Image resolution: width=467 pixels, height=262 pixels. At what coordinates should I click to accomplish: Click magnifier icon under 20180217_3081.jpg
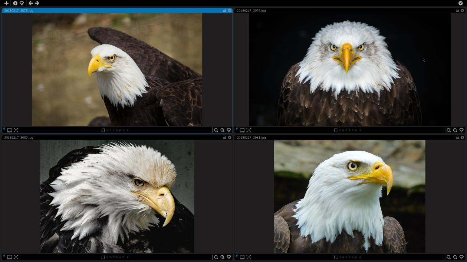[448, 257]
